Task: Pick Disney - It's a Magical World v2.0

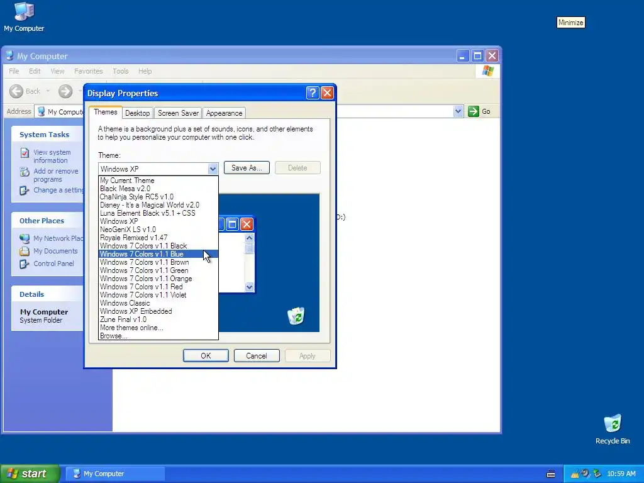Action: pos(158,205)
